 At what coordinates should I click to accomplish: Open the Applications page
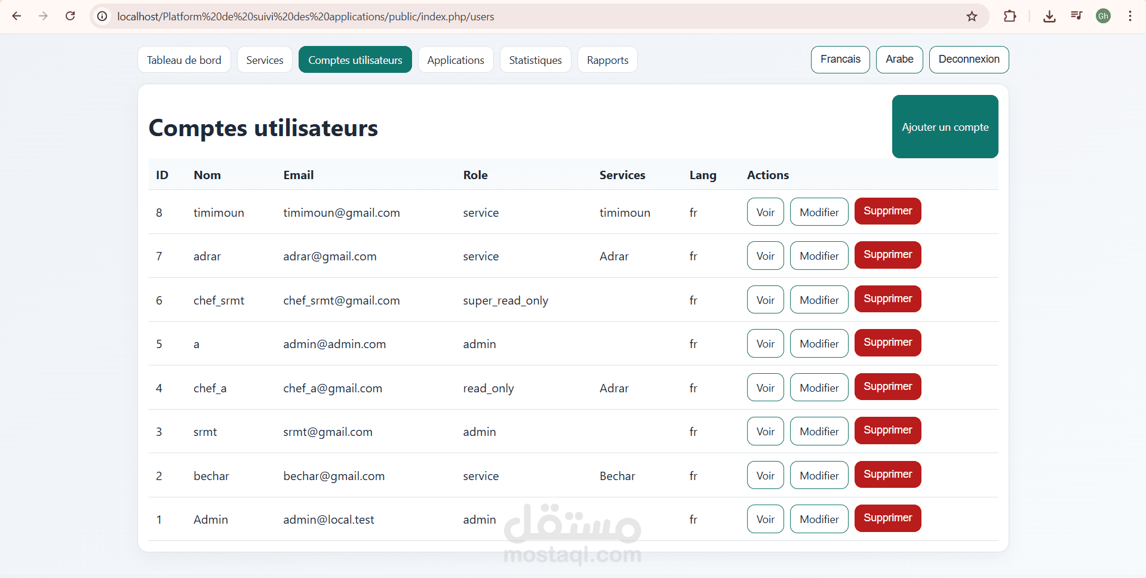[x=455, y=60]
